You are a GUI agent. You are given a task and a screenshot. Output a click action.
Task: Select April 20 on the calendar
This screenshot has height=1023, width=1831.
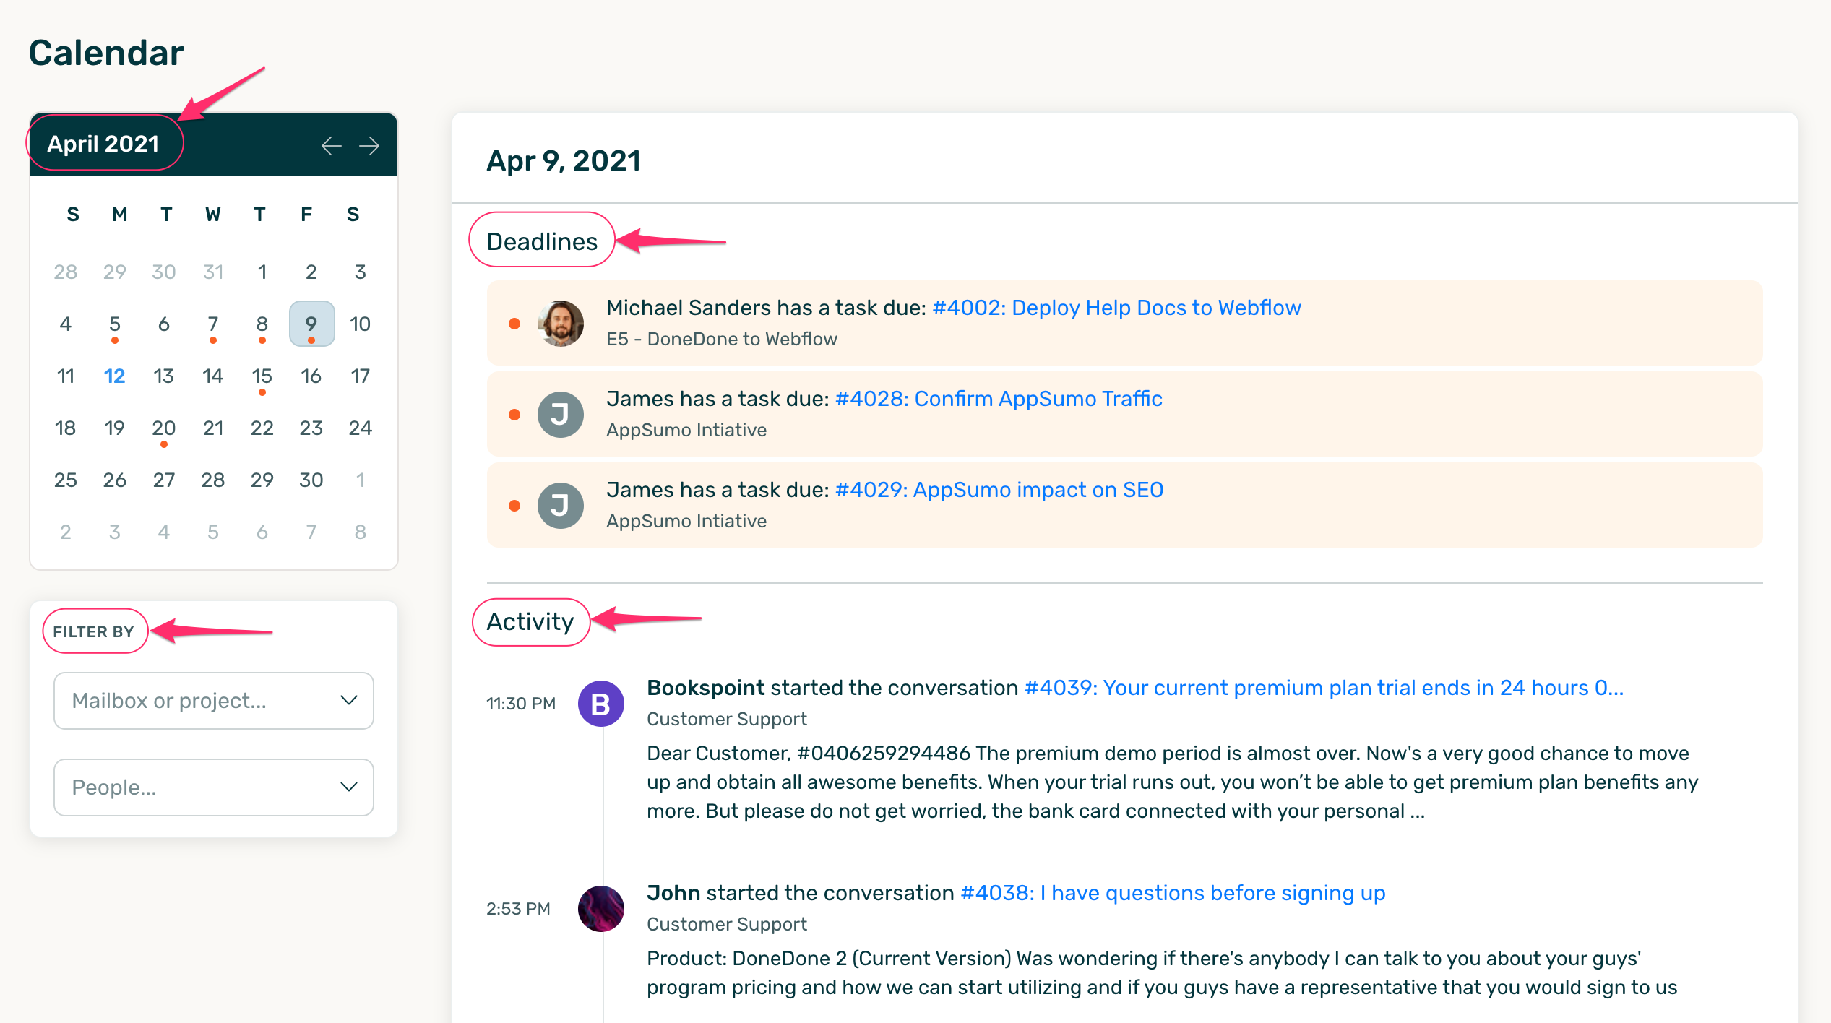(164, 428)
